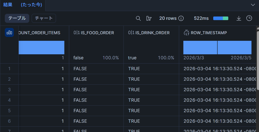The image size is (259, 132).
Task: Open the search results icon
Action: (138, 18)
